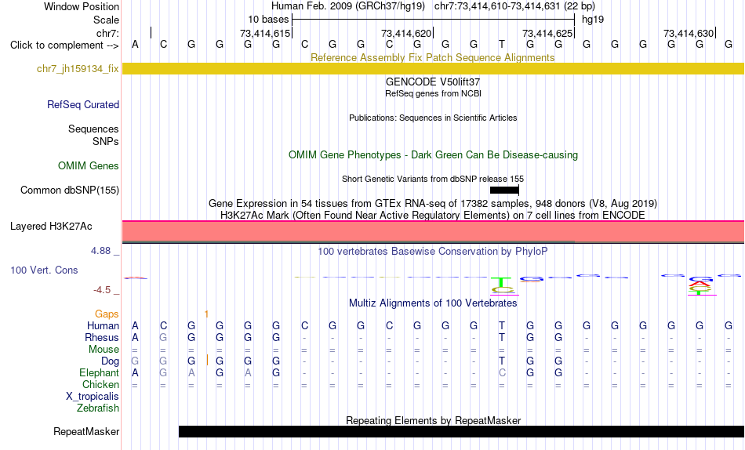This screenshot has height=450, width=745.
Task: Open 'Publications: Sequences in Scientific Articles' title
Action: (433, 118)
